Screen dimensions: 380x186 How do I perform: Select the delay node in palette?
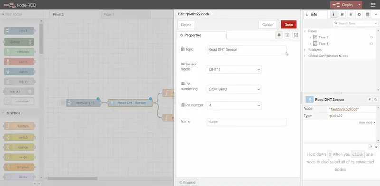point(19,177)
